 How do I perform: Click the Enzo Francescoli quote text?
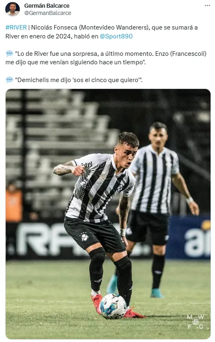106,58
